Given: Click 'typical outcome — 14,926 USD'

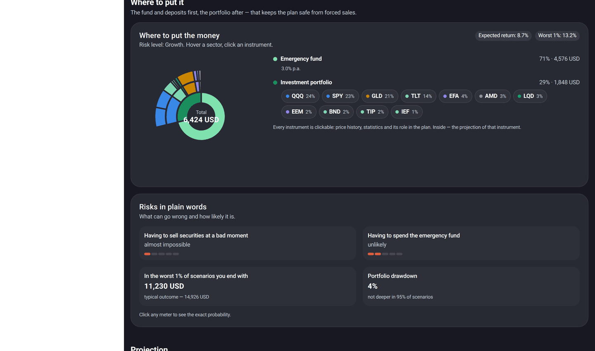Looking at the screenshot, I should pos(176,297).
